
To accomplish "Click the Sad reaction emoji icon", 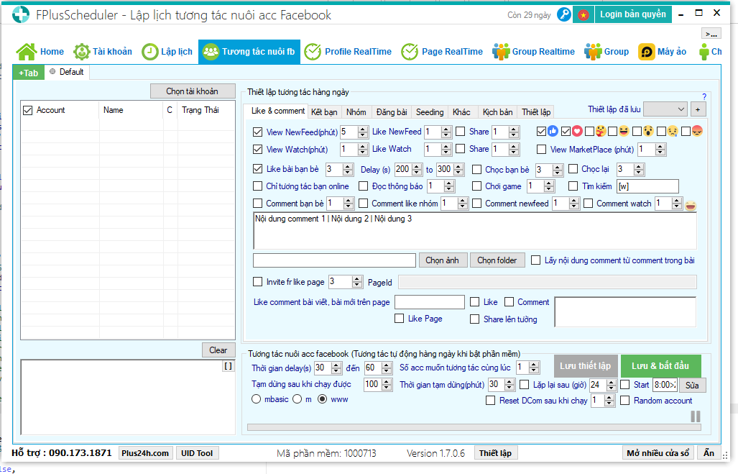I will point(673,132).
